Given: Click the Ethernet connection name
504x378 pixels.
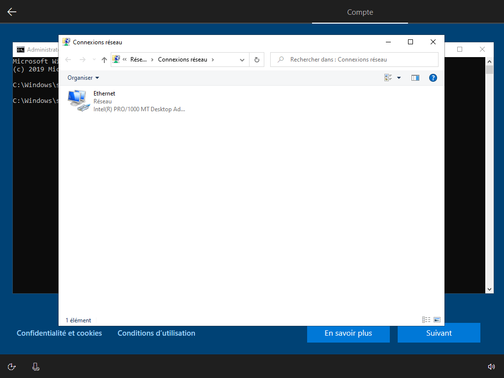Looking at the screenshot, I should pyautogui.click(x=104, y=94).
